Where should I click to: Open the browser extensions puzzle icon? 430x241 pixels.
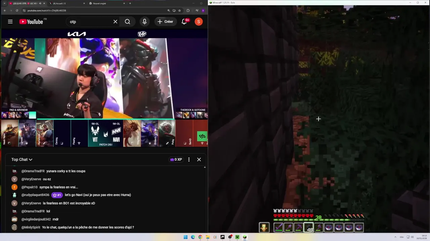[188, 11]
